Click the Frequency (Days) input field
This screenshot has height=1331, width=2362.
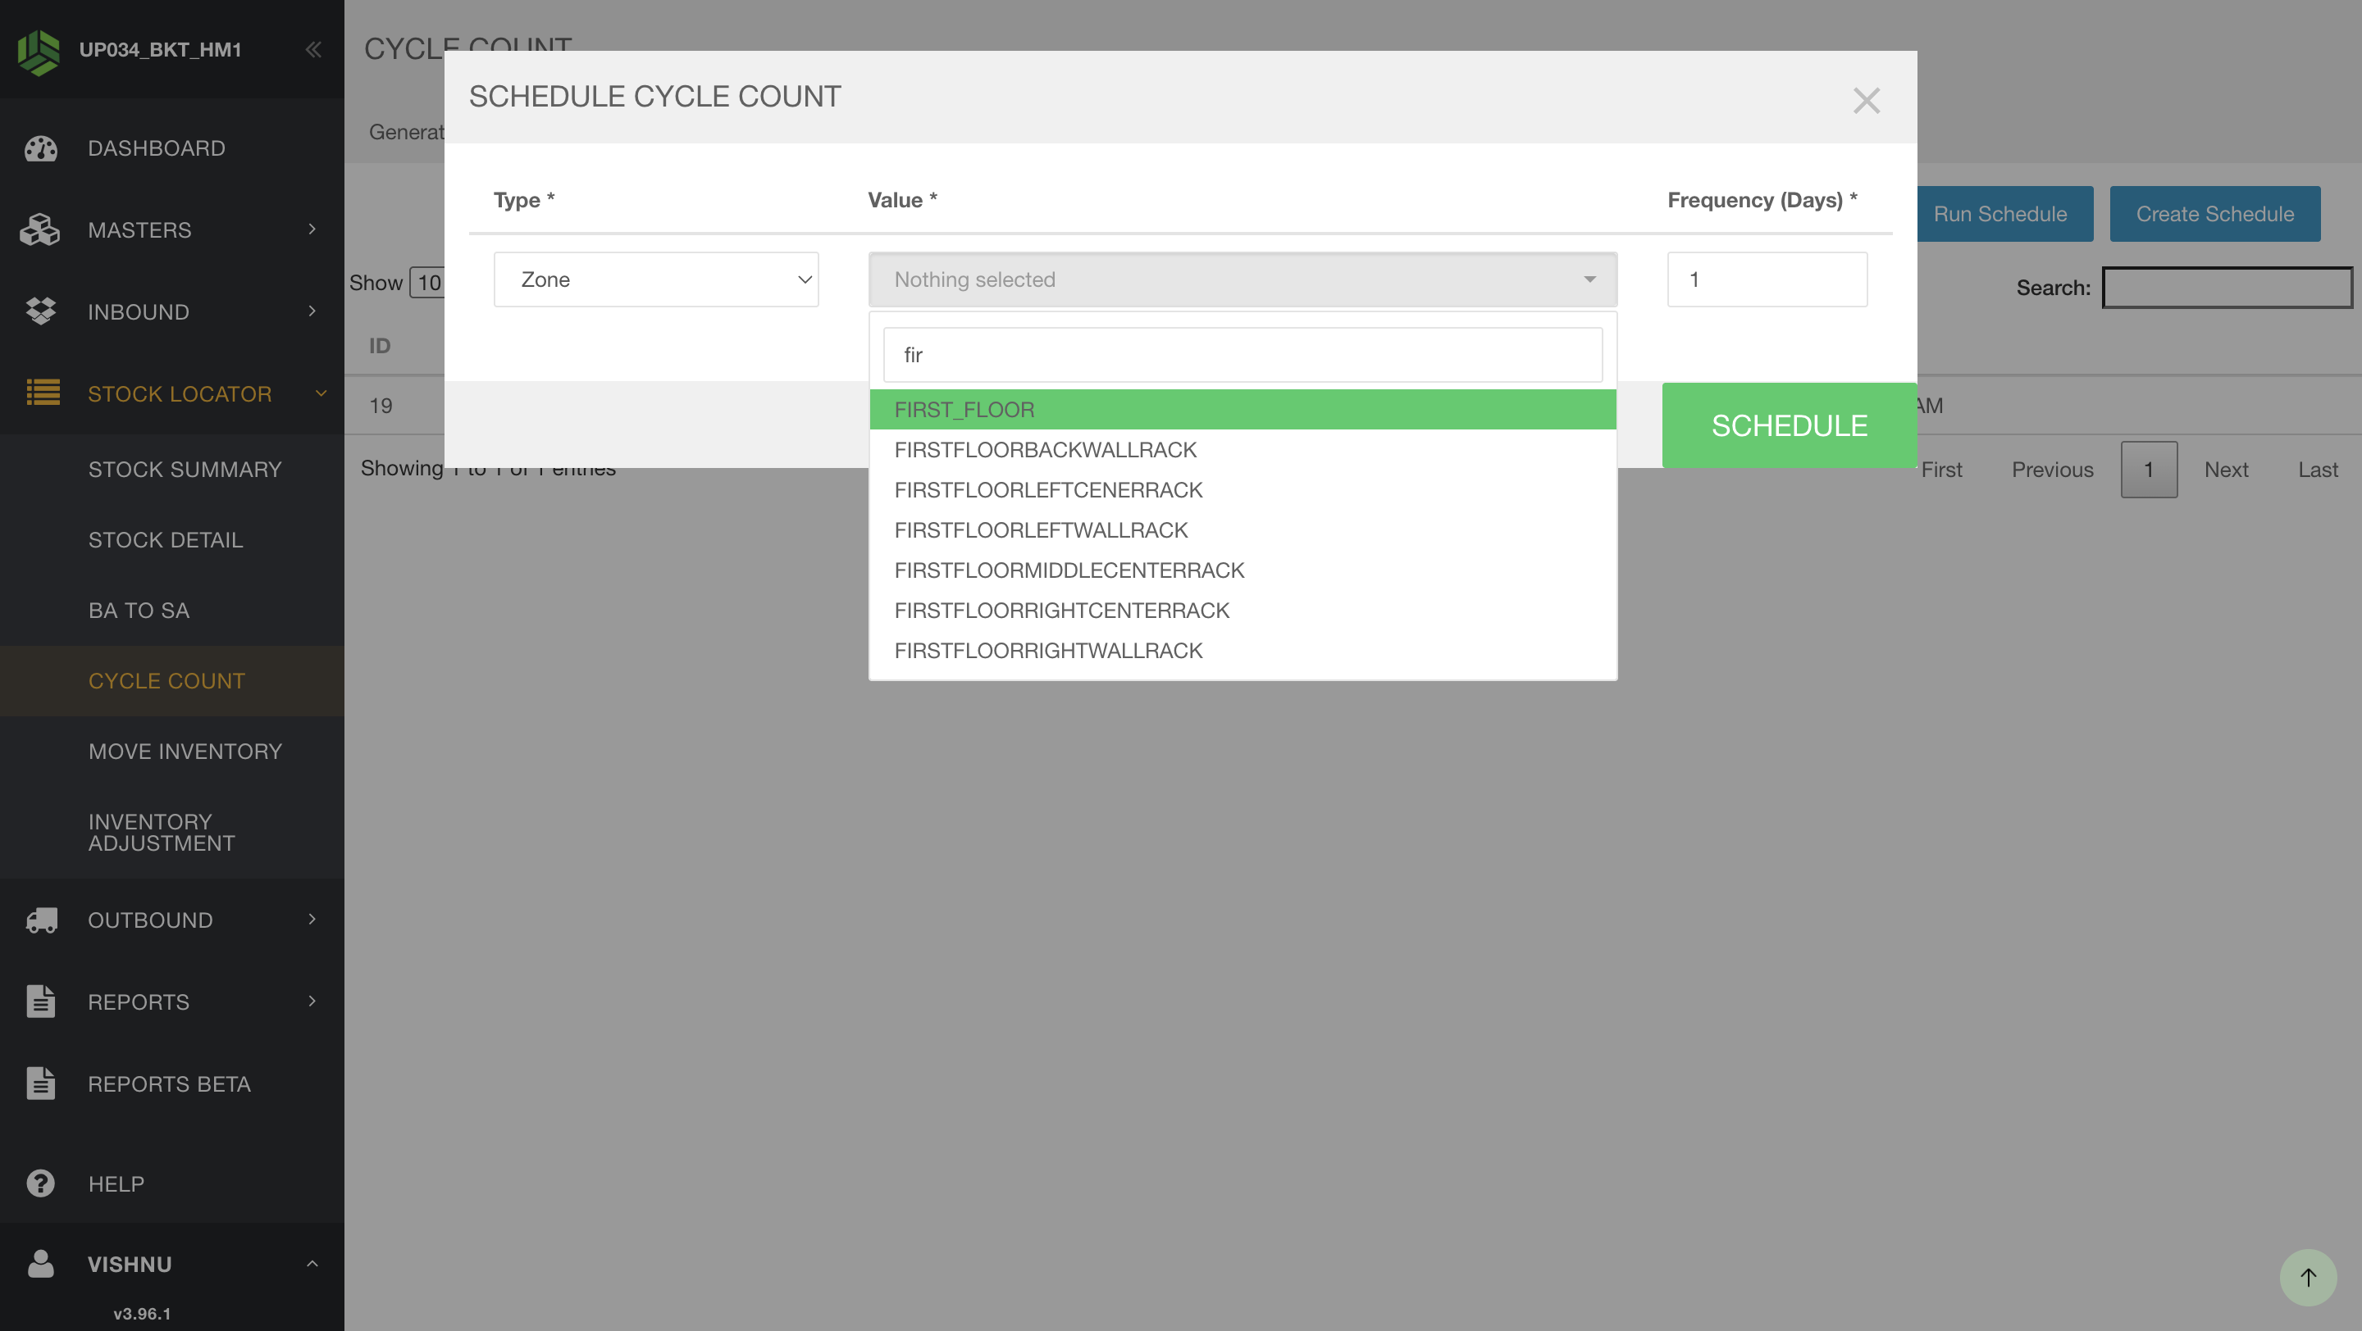1767,279
